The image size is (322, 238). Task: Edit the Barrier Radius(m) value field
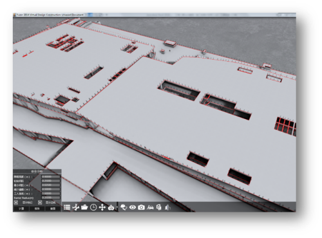tap(51, 197)
